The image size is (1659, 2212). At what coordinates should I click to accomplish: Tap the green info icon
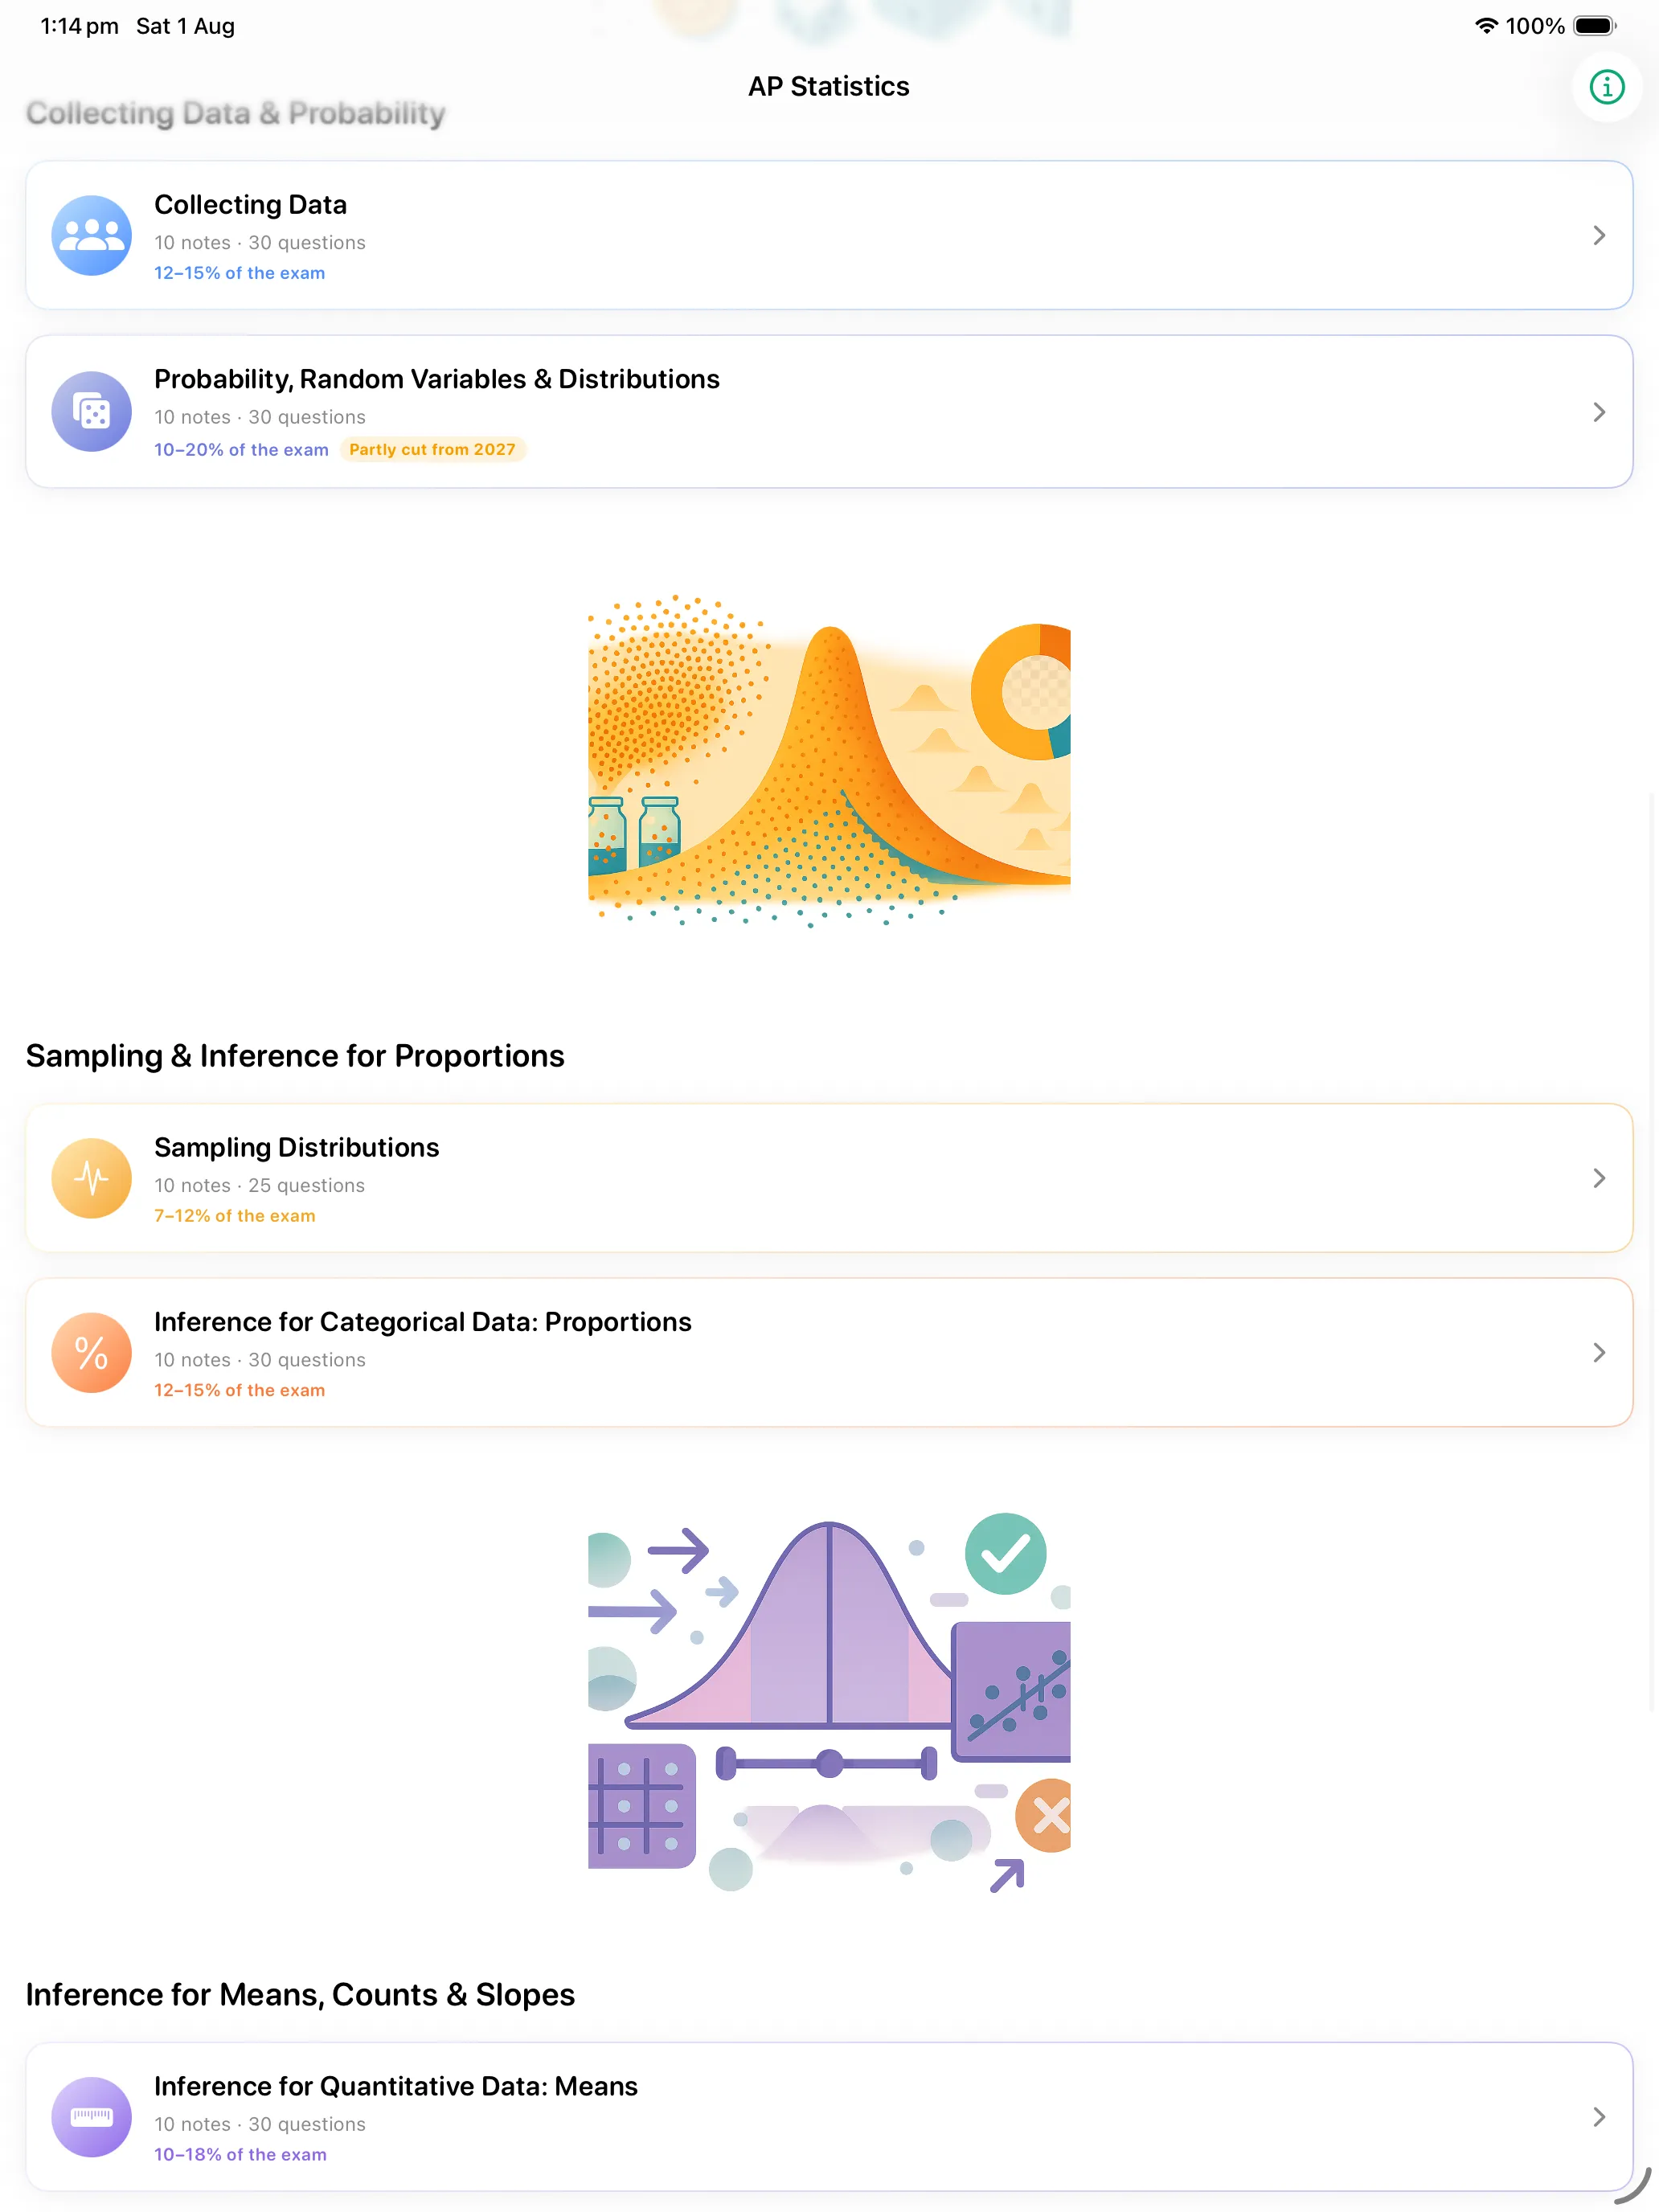pyautogui.click(x=1606, y=87)
